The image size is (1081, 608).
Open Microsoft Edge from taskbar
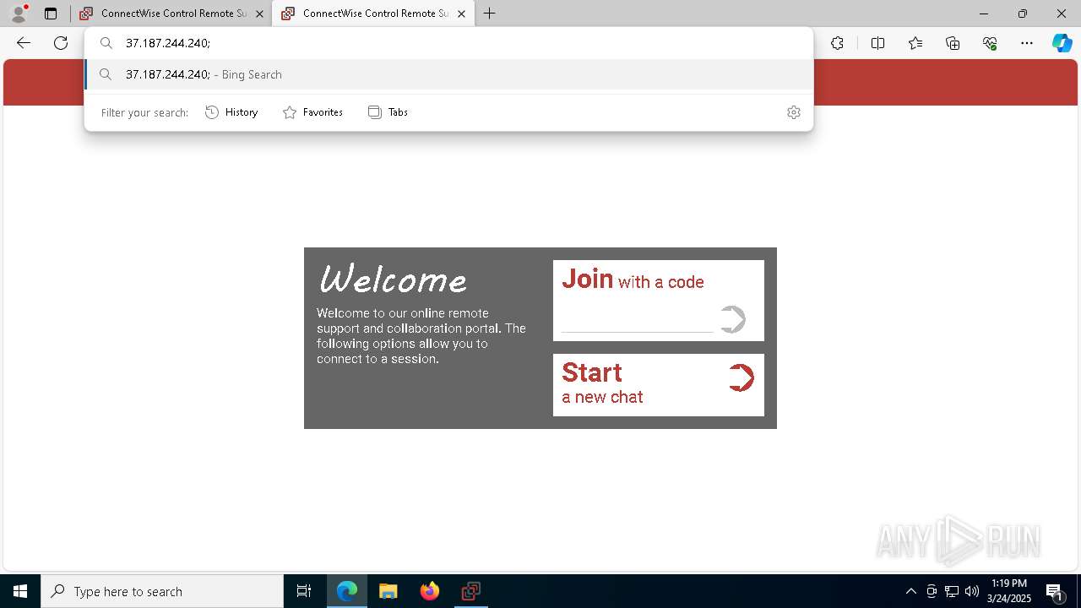click(x=347, y=591)
